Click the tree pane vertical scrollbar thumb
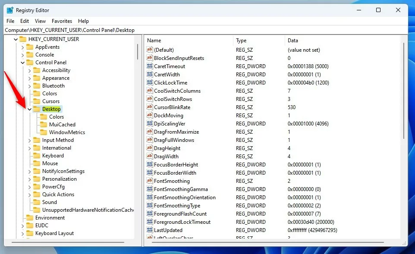 (138, 52)
